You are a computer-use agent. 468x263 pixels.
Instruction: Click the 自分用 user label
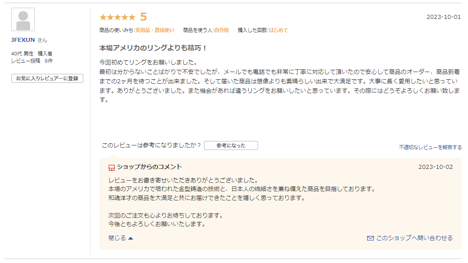pos(221,30)
